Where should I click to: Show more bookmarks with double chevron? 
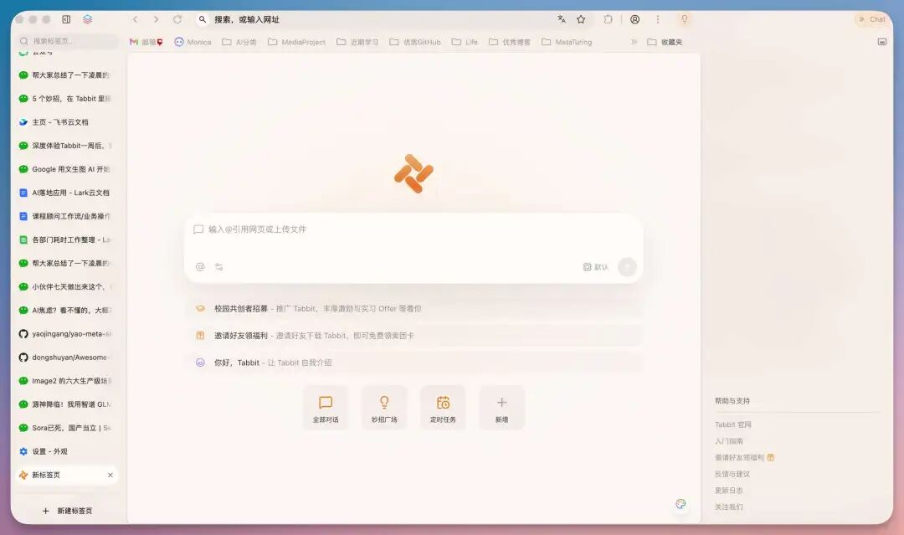pyautogui.click(x=634, y=42)
